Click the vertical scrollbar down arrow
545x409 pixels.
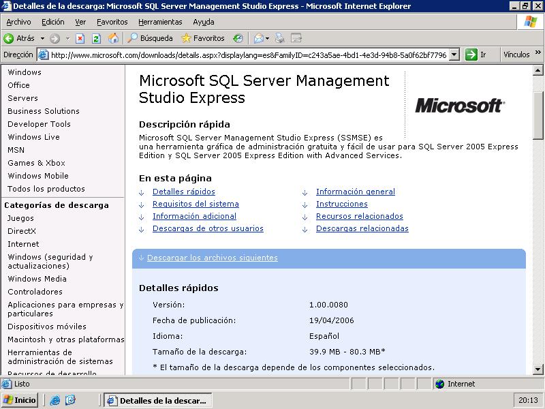point(538,369)
